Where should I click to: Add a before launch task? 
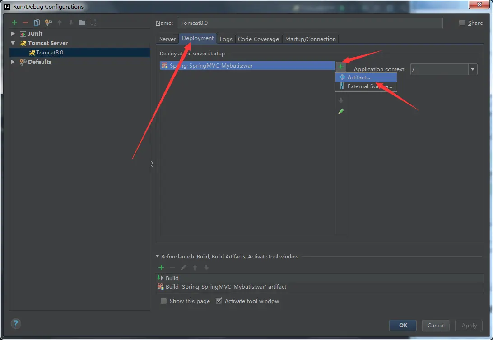161,267
